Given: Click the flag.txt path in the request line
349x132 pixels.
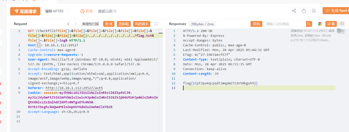Looking at the screenshot, I should [x=144, y=36].
